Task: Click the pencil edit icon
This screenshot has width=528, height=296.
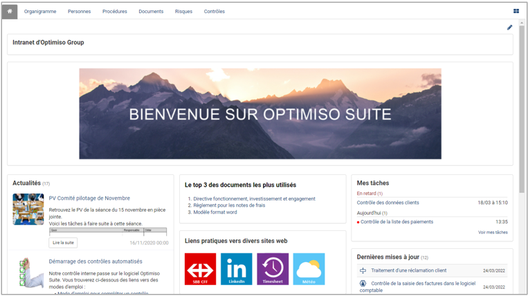Action: point(509,28)
